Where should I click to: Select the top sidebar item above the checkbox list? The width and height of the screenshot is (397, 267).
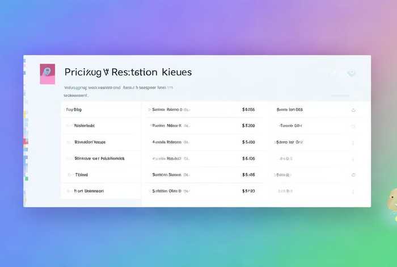pos(74,110)
